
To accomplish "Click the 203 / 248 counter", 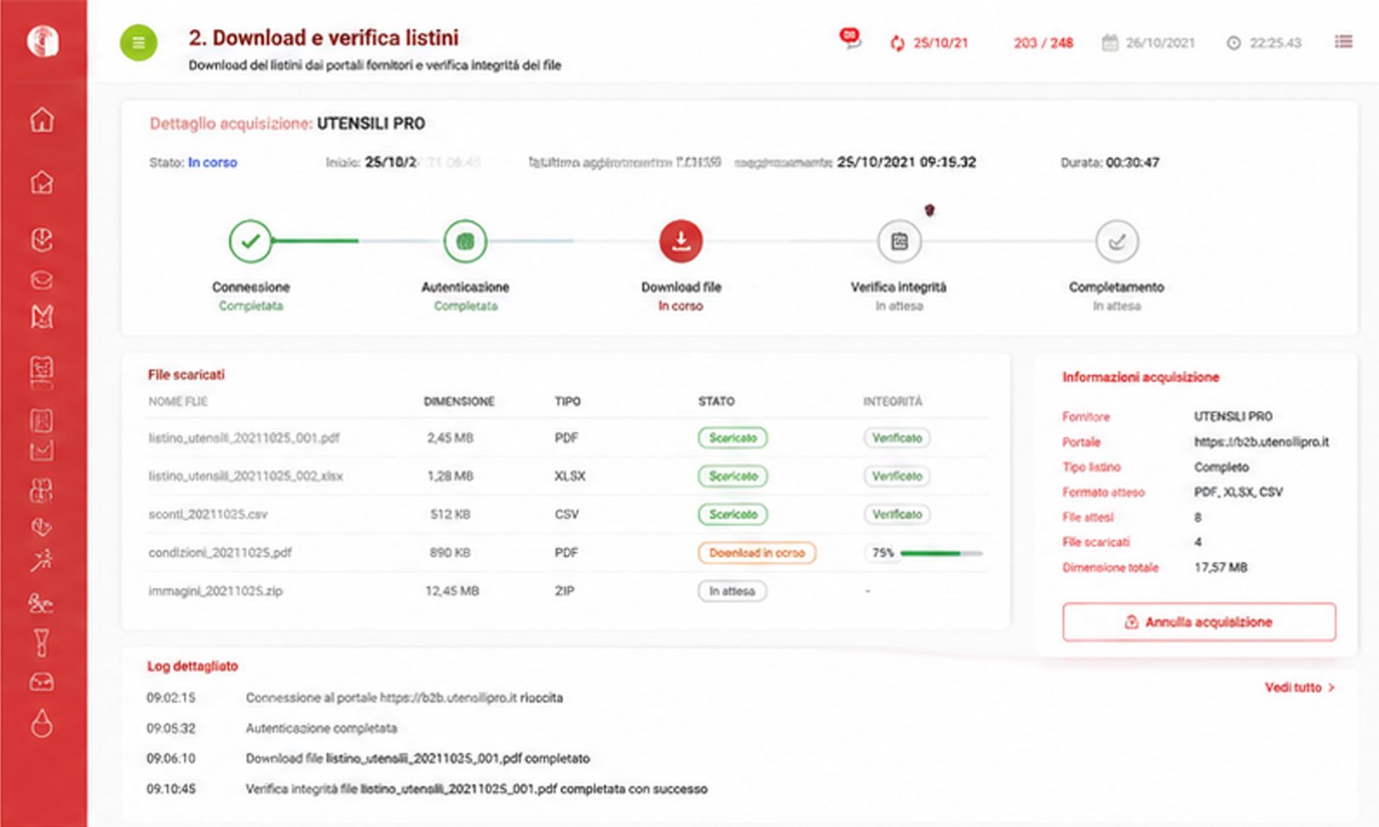I will tap(1043, 43).
